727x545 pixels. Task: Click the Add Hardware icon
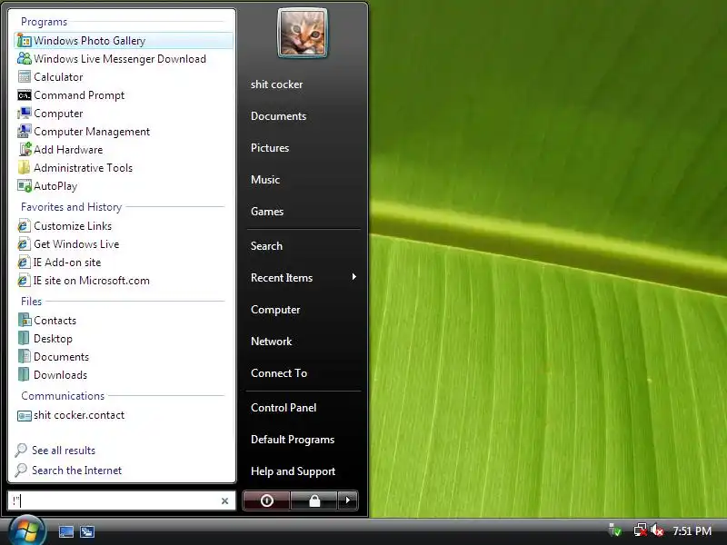[x=25, y=150]
